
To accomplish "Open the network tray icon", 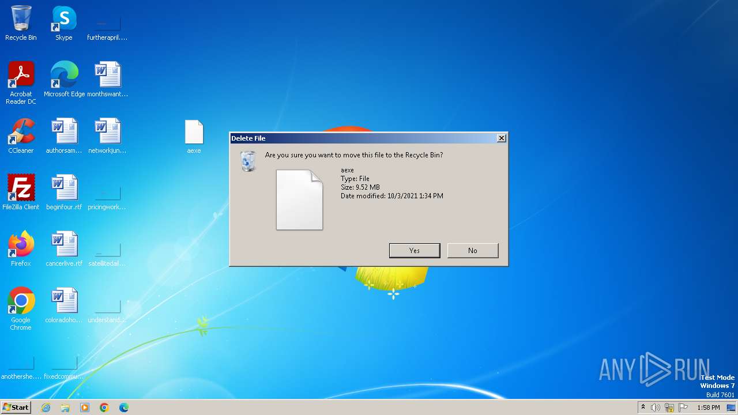I will [x=669, y=408].
